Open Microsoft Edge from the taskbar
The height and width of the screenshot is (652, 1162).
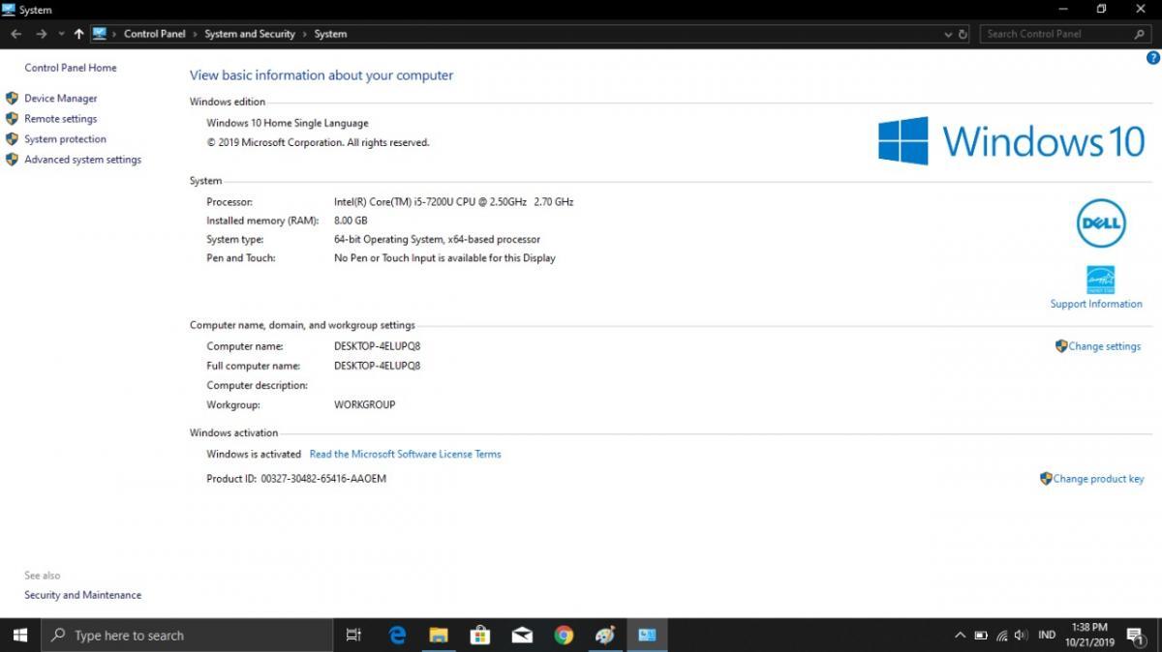[x=397, y=636]
